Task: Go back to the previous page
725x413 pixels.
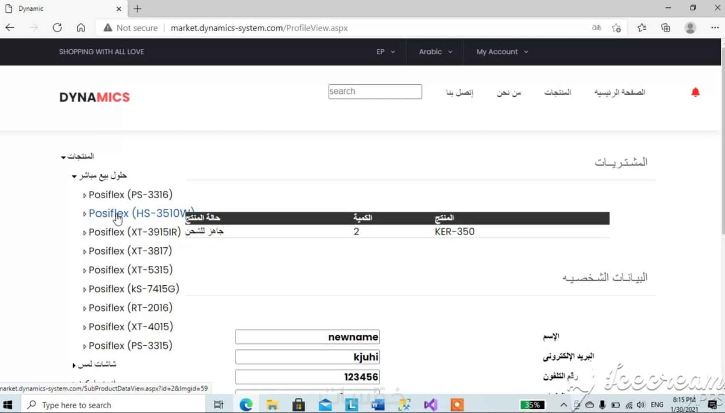Action: (10, 28)
